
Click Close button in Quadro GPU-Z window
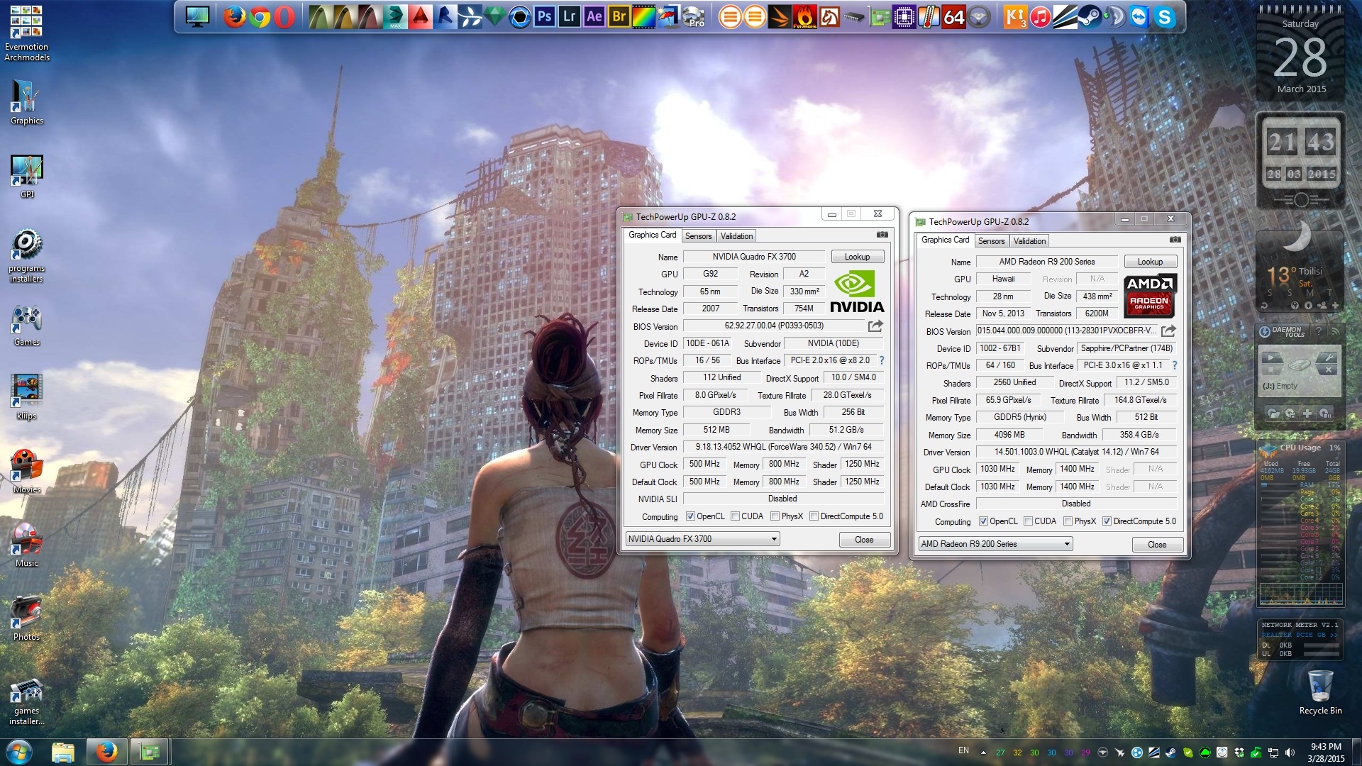(x=863, y=540)
